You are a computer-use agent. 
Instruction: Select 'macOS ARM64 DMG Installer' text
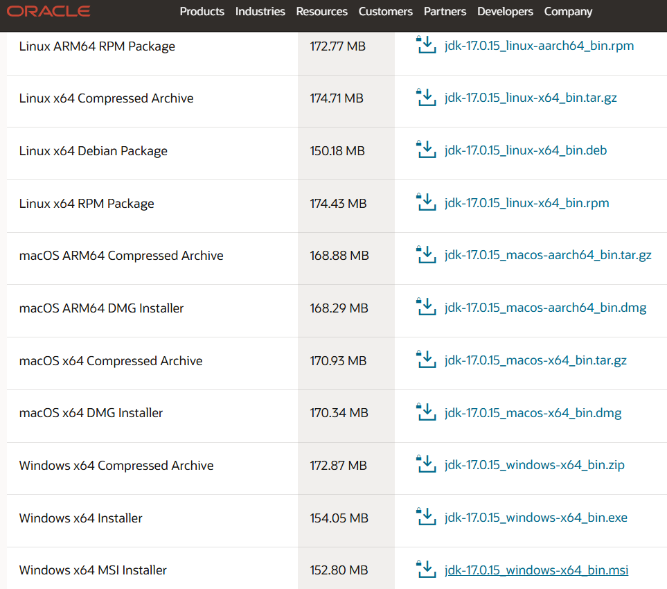pyautogui.click(x=101, y=308)
